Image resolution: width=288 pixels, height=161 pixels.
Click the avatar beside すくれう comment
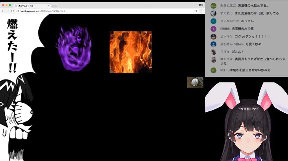click(x=213, y=13)
